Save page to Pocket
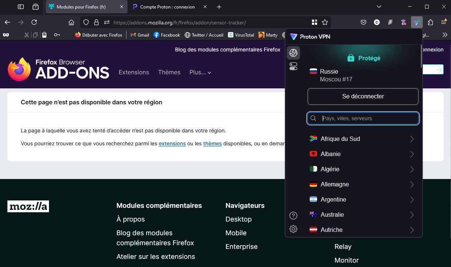The width and height of the screenshot is (451, 267). click(363, 22)
